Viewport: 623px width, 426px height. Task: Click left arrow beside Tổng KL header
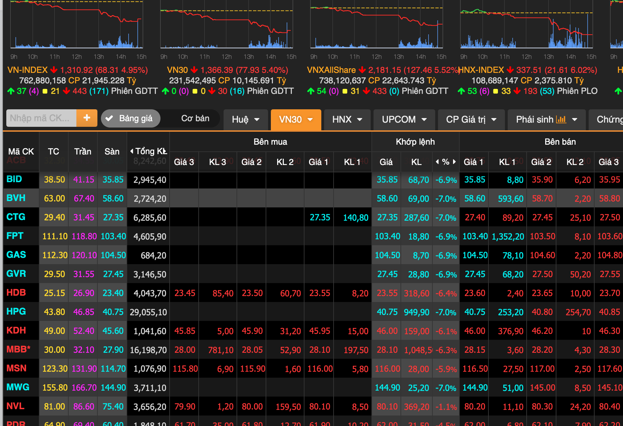tap(132, 151)
